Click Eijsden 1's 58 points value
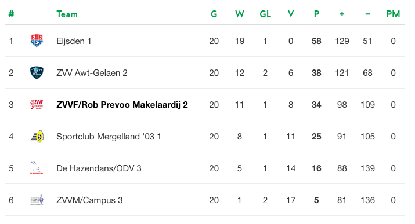415x224 pixels. [x=316, y=41]
